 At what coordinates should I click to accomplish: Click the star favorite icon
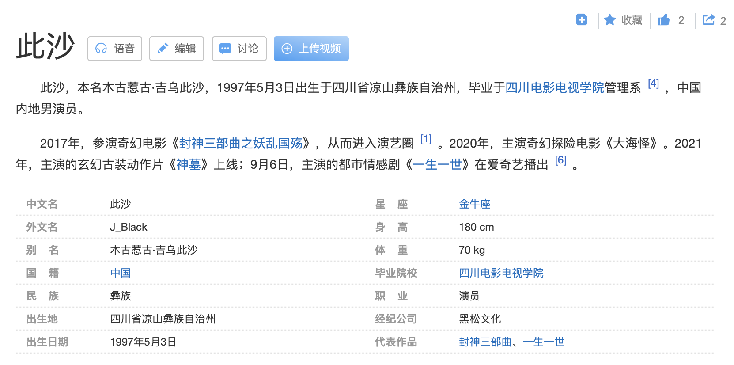click(610, 20)
